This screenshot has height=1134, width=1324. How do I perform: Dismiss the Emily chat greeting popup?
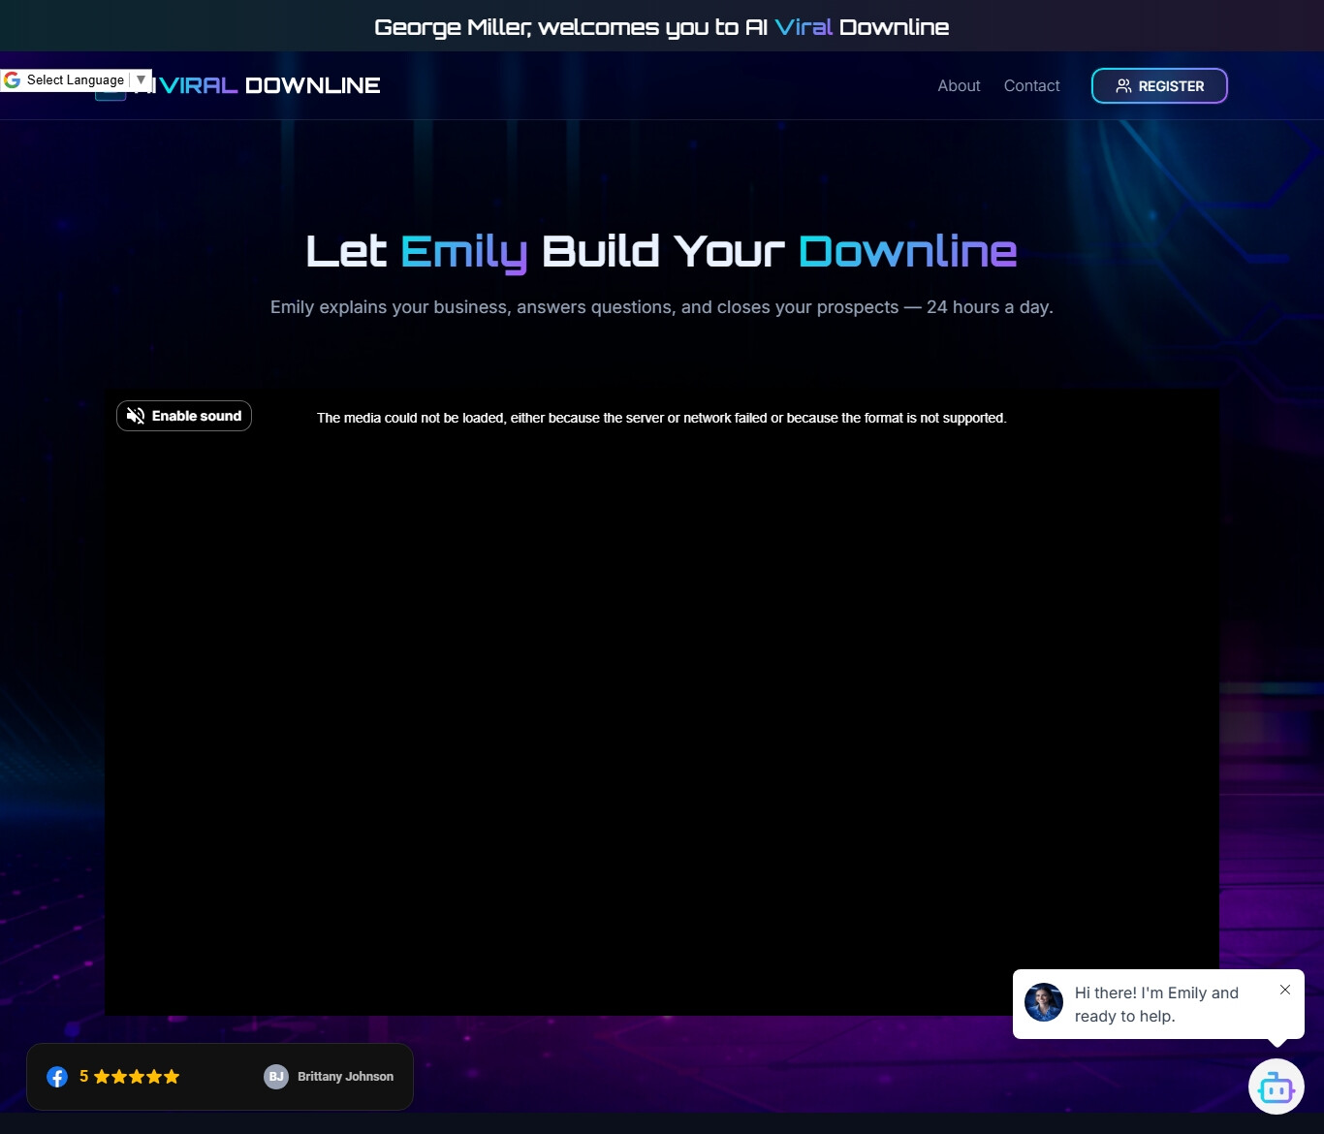pos(1284,990)
